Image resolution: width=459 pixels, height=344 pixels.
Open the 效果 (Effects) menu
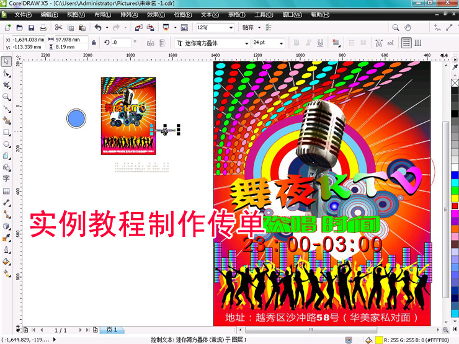point(156,14)
